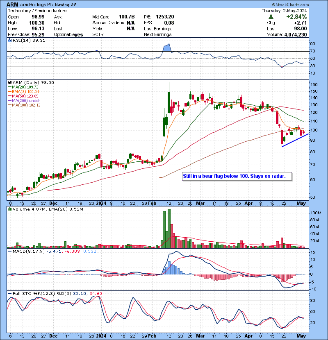Click the MACD(8,17,9) indicator label

pos(28,252)
